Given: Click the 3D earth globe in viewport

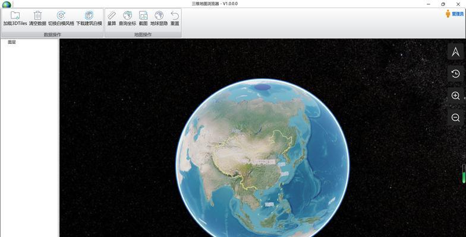Looking at the screenshot, I should point(263,158).
